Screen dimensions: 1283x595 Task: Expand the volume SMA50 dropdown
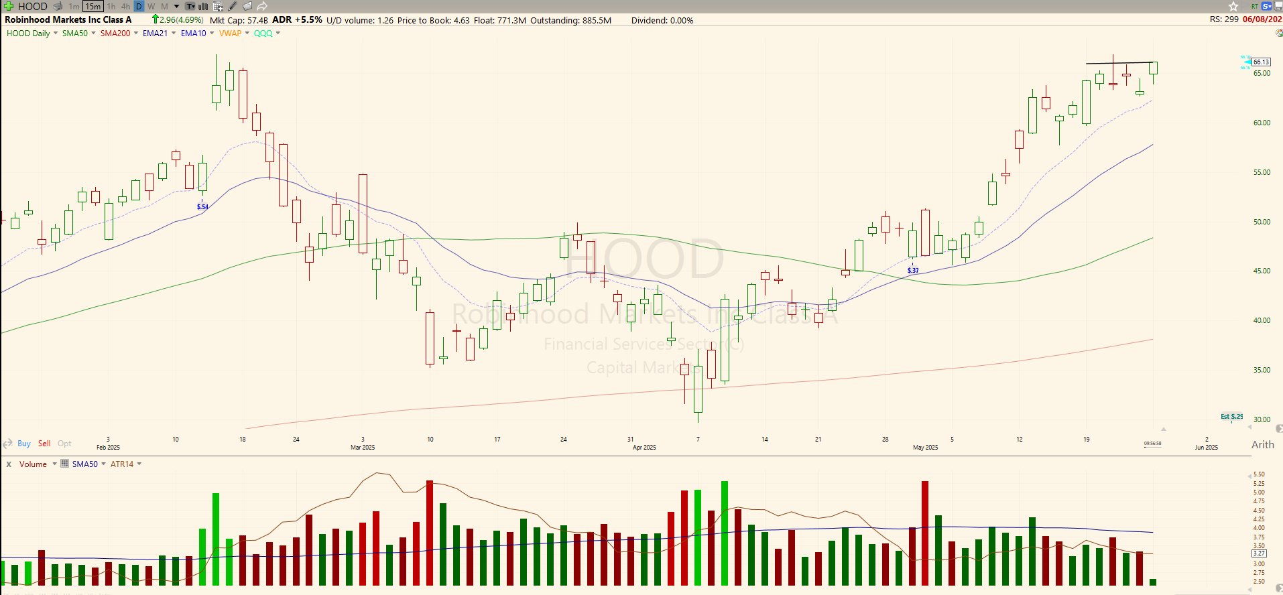pos(103,464)
